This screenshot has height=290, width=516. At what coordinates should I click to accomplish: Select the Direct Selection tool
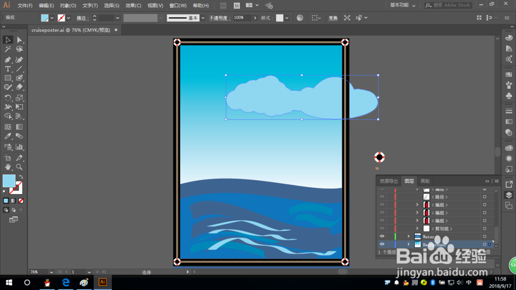[x=20, y=40]
